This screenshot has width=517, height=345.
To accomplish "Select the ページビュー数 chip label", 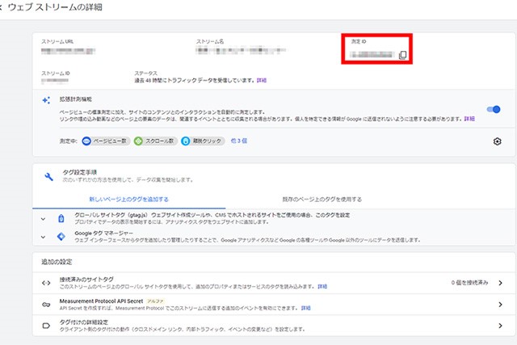I will pos(110,141).
